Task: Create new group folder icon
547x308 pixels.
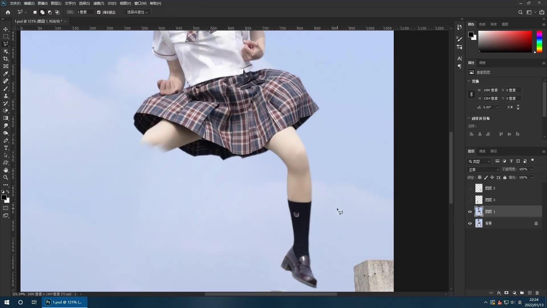Action: click(x=522, y=293)
